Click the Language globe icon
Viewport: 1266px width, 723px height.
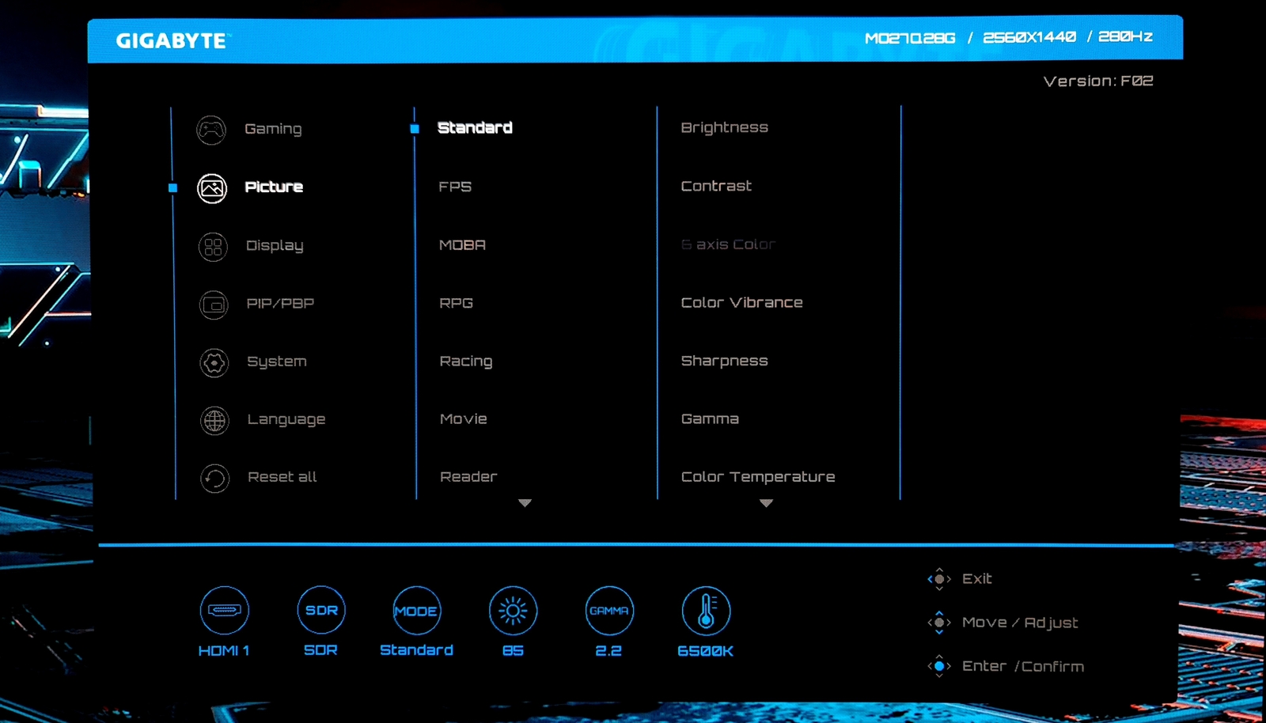coord(214,421)
